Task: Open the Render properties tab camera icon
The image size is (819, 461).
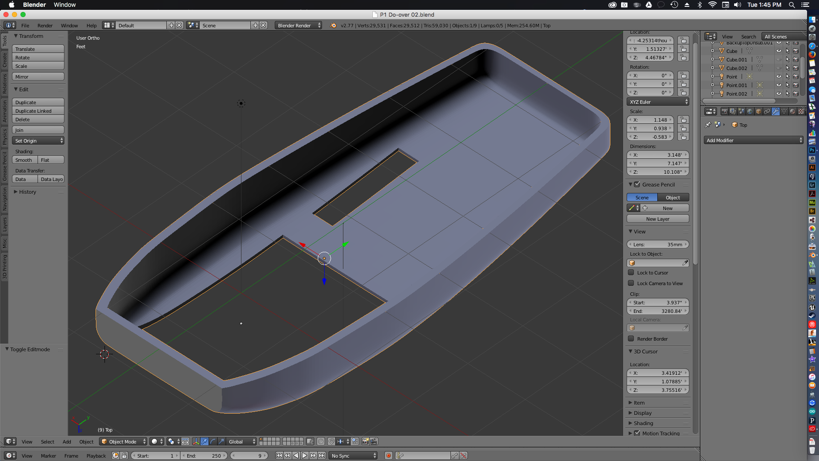Action: [724, 111]
